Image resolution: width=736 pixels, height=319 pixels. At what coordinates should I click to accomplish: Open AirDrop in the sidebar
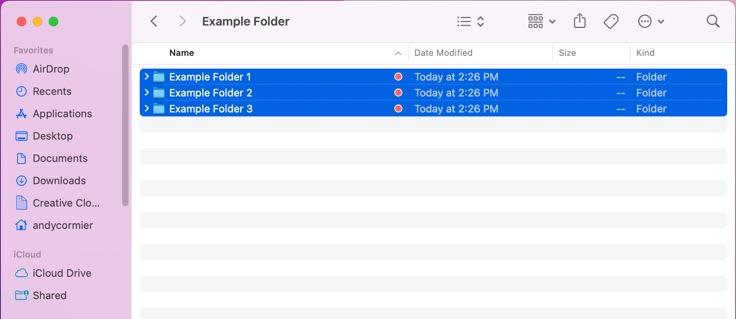(x=51, y=69)
